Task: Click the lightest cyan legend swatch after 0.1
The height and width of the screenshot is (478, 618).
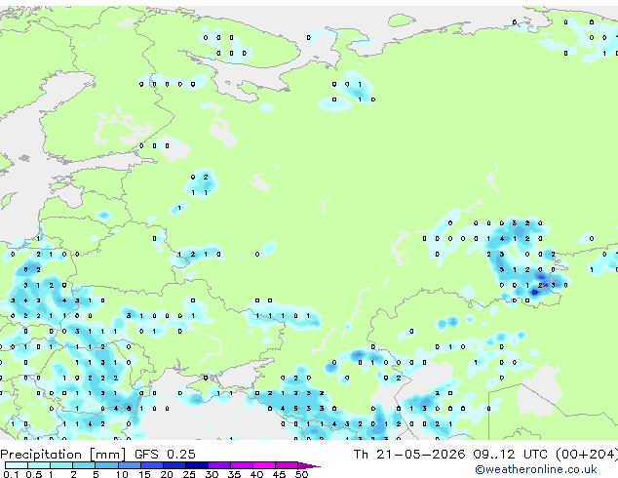Action: pyautogui.click(x=17, y=465)
